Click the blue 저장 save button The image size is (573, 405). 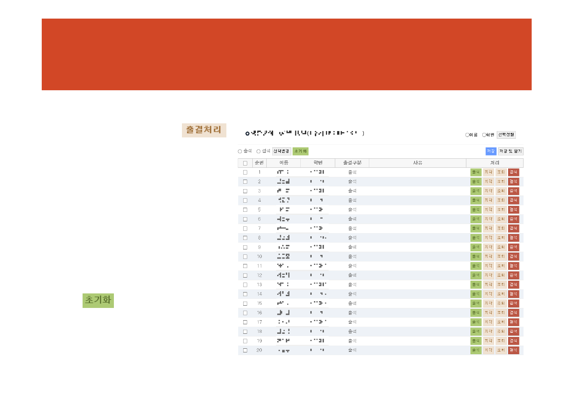point(490,151)
